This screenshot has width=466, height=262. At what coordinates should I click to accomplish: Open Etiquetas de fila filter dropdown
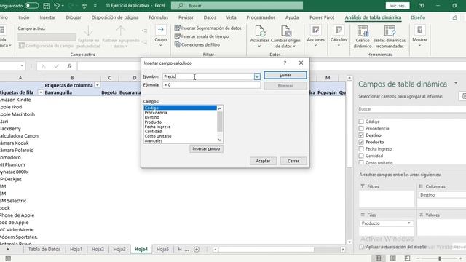coord(41,92)
